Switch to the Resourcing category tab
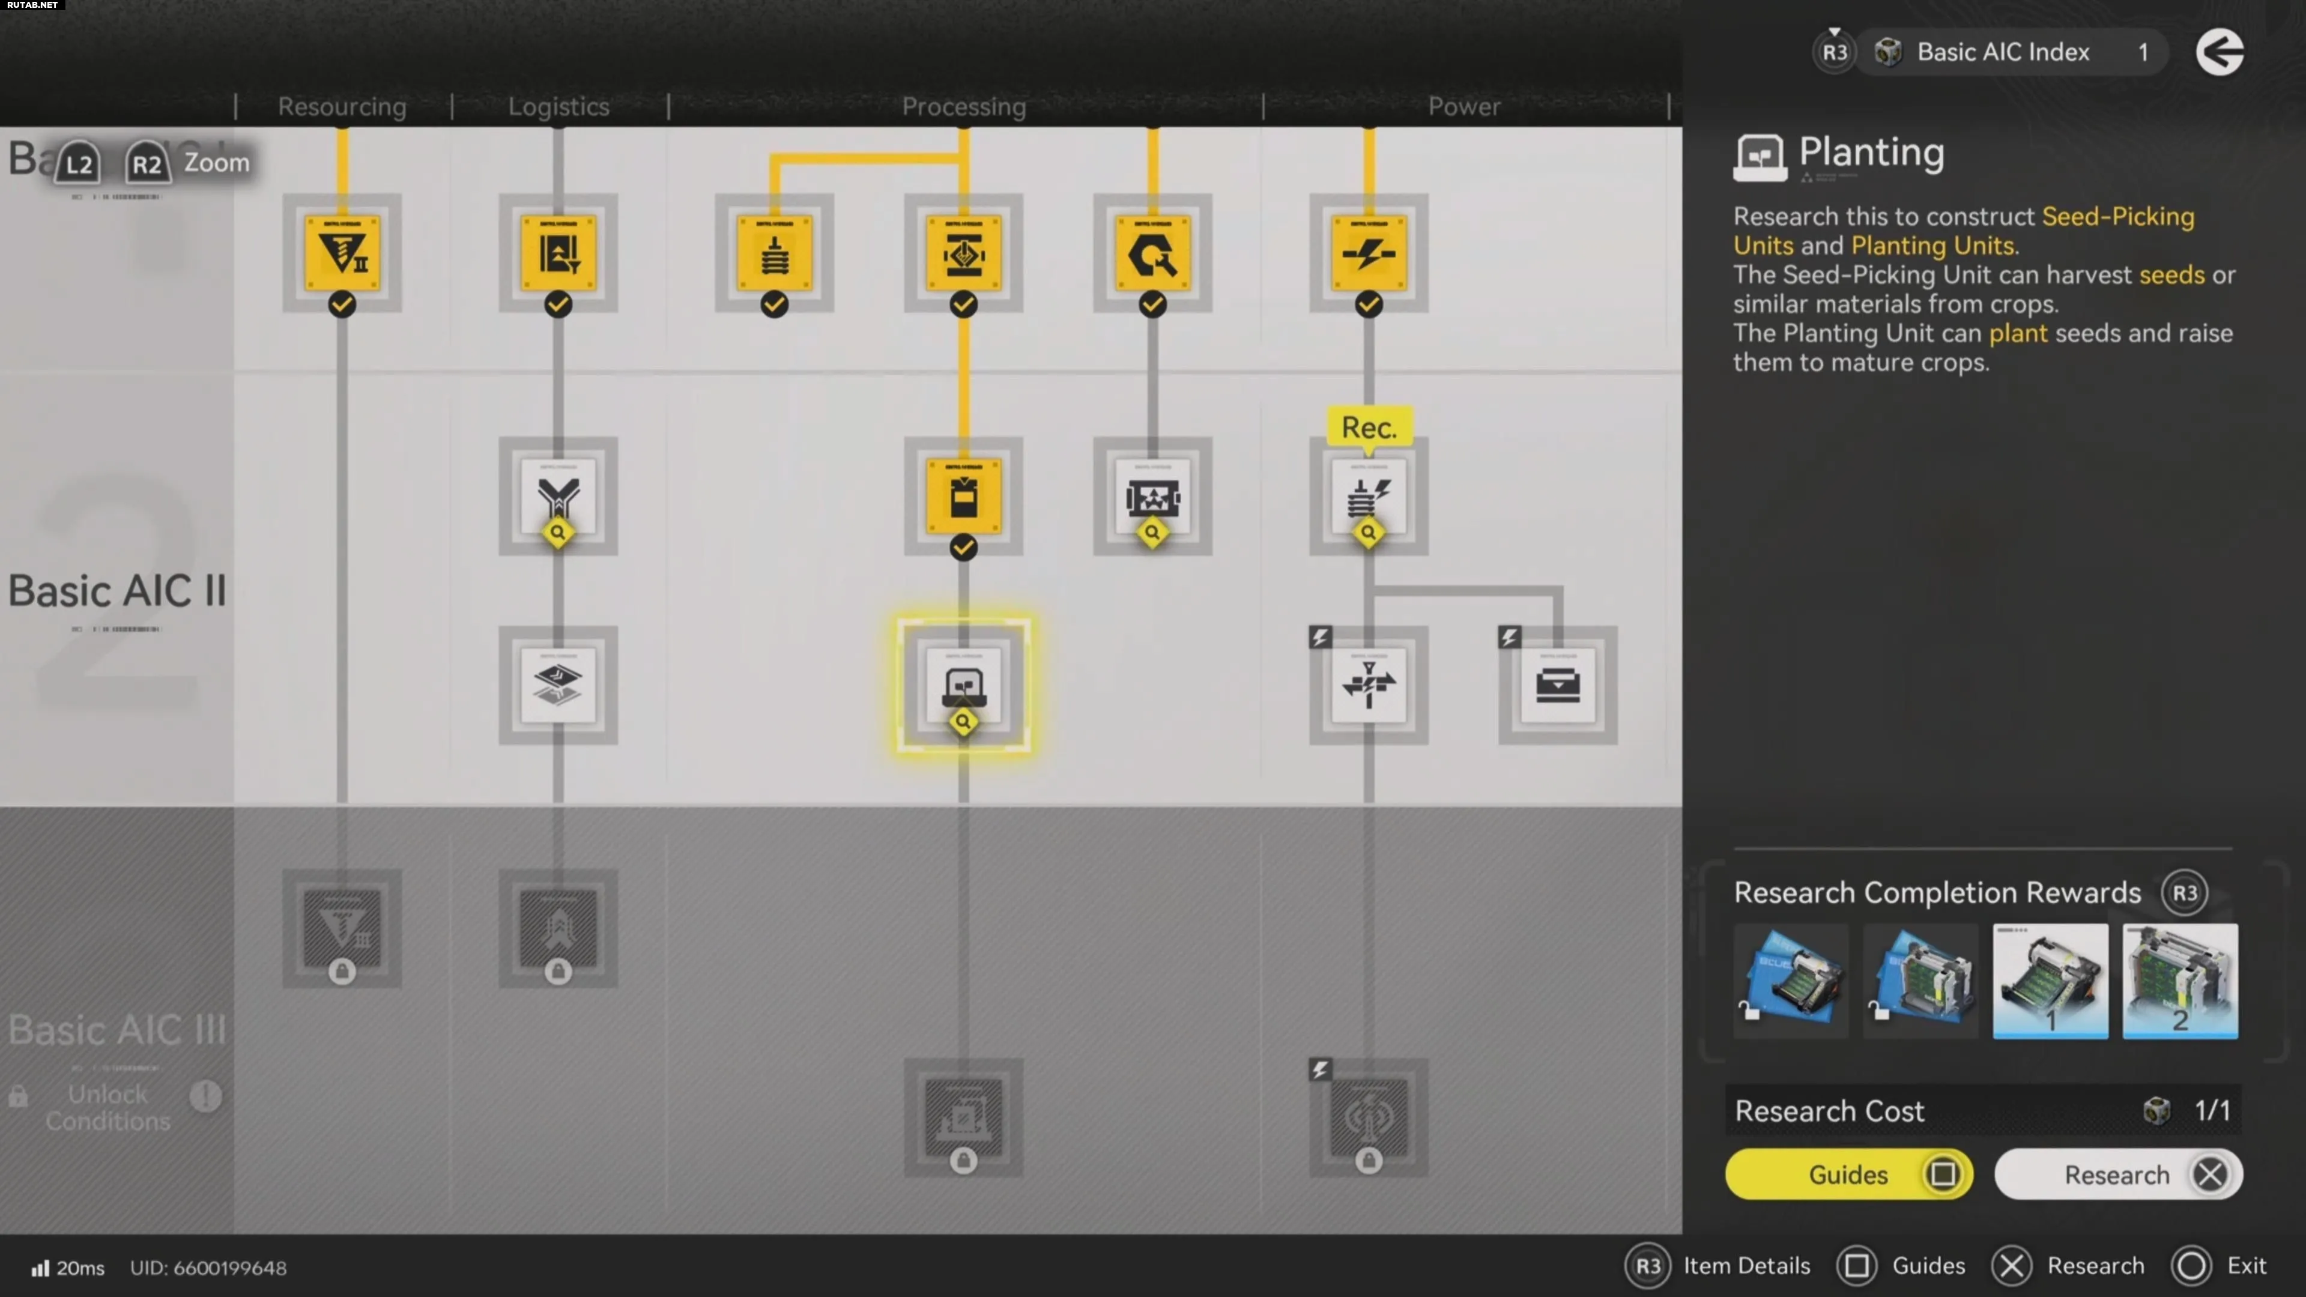Image resolution: width=2306 pixels, height=1297 pixels. tap(342, 106)
